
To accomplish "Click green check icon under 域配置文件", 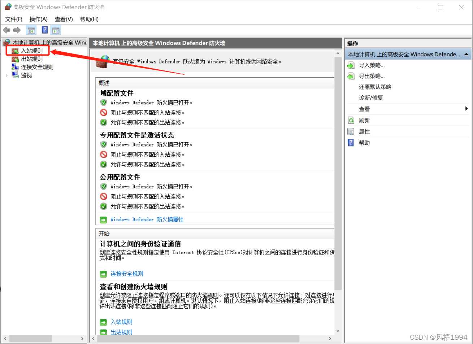I will (104, 122).
